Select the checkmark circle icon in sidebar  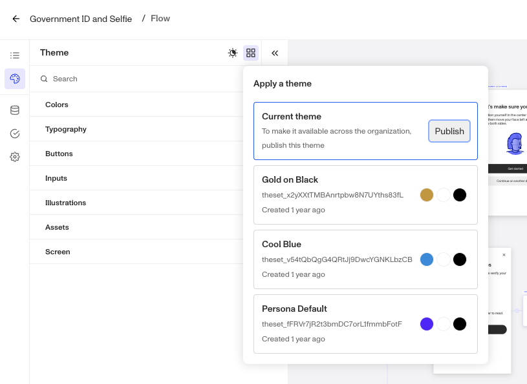point(15,133)
